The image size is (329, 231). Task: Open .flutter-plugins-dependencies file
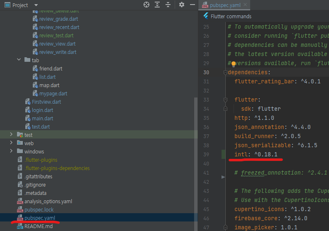(x=57, y=168)
